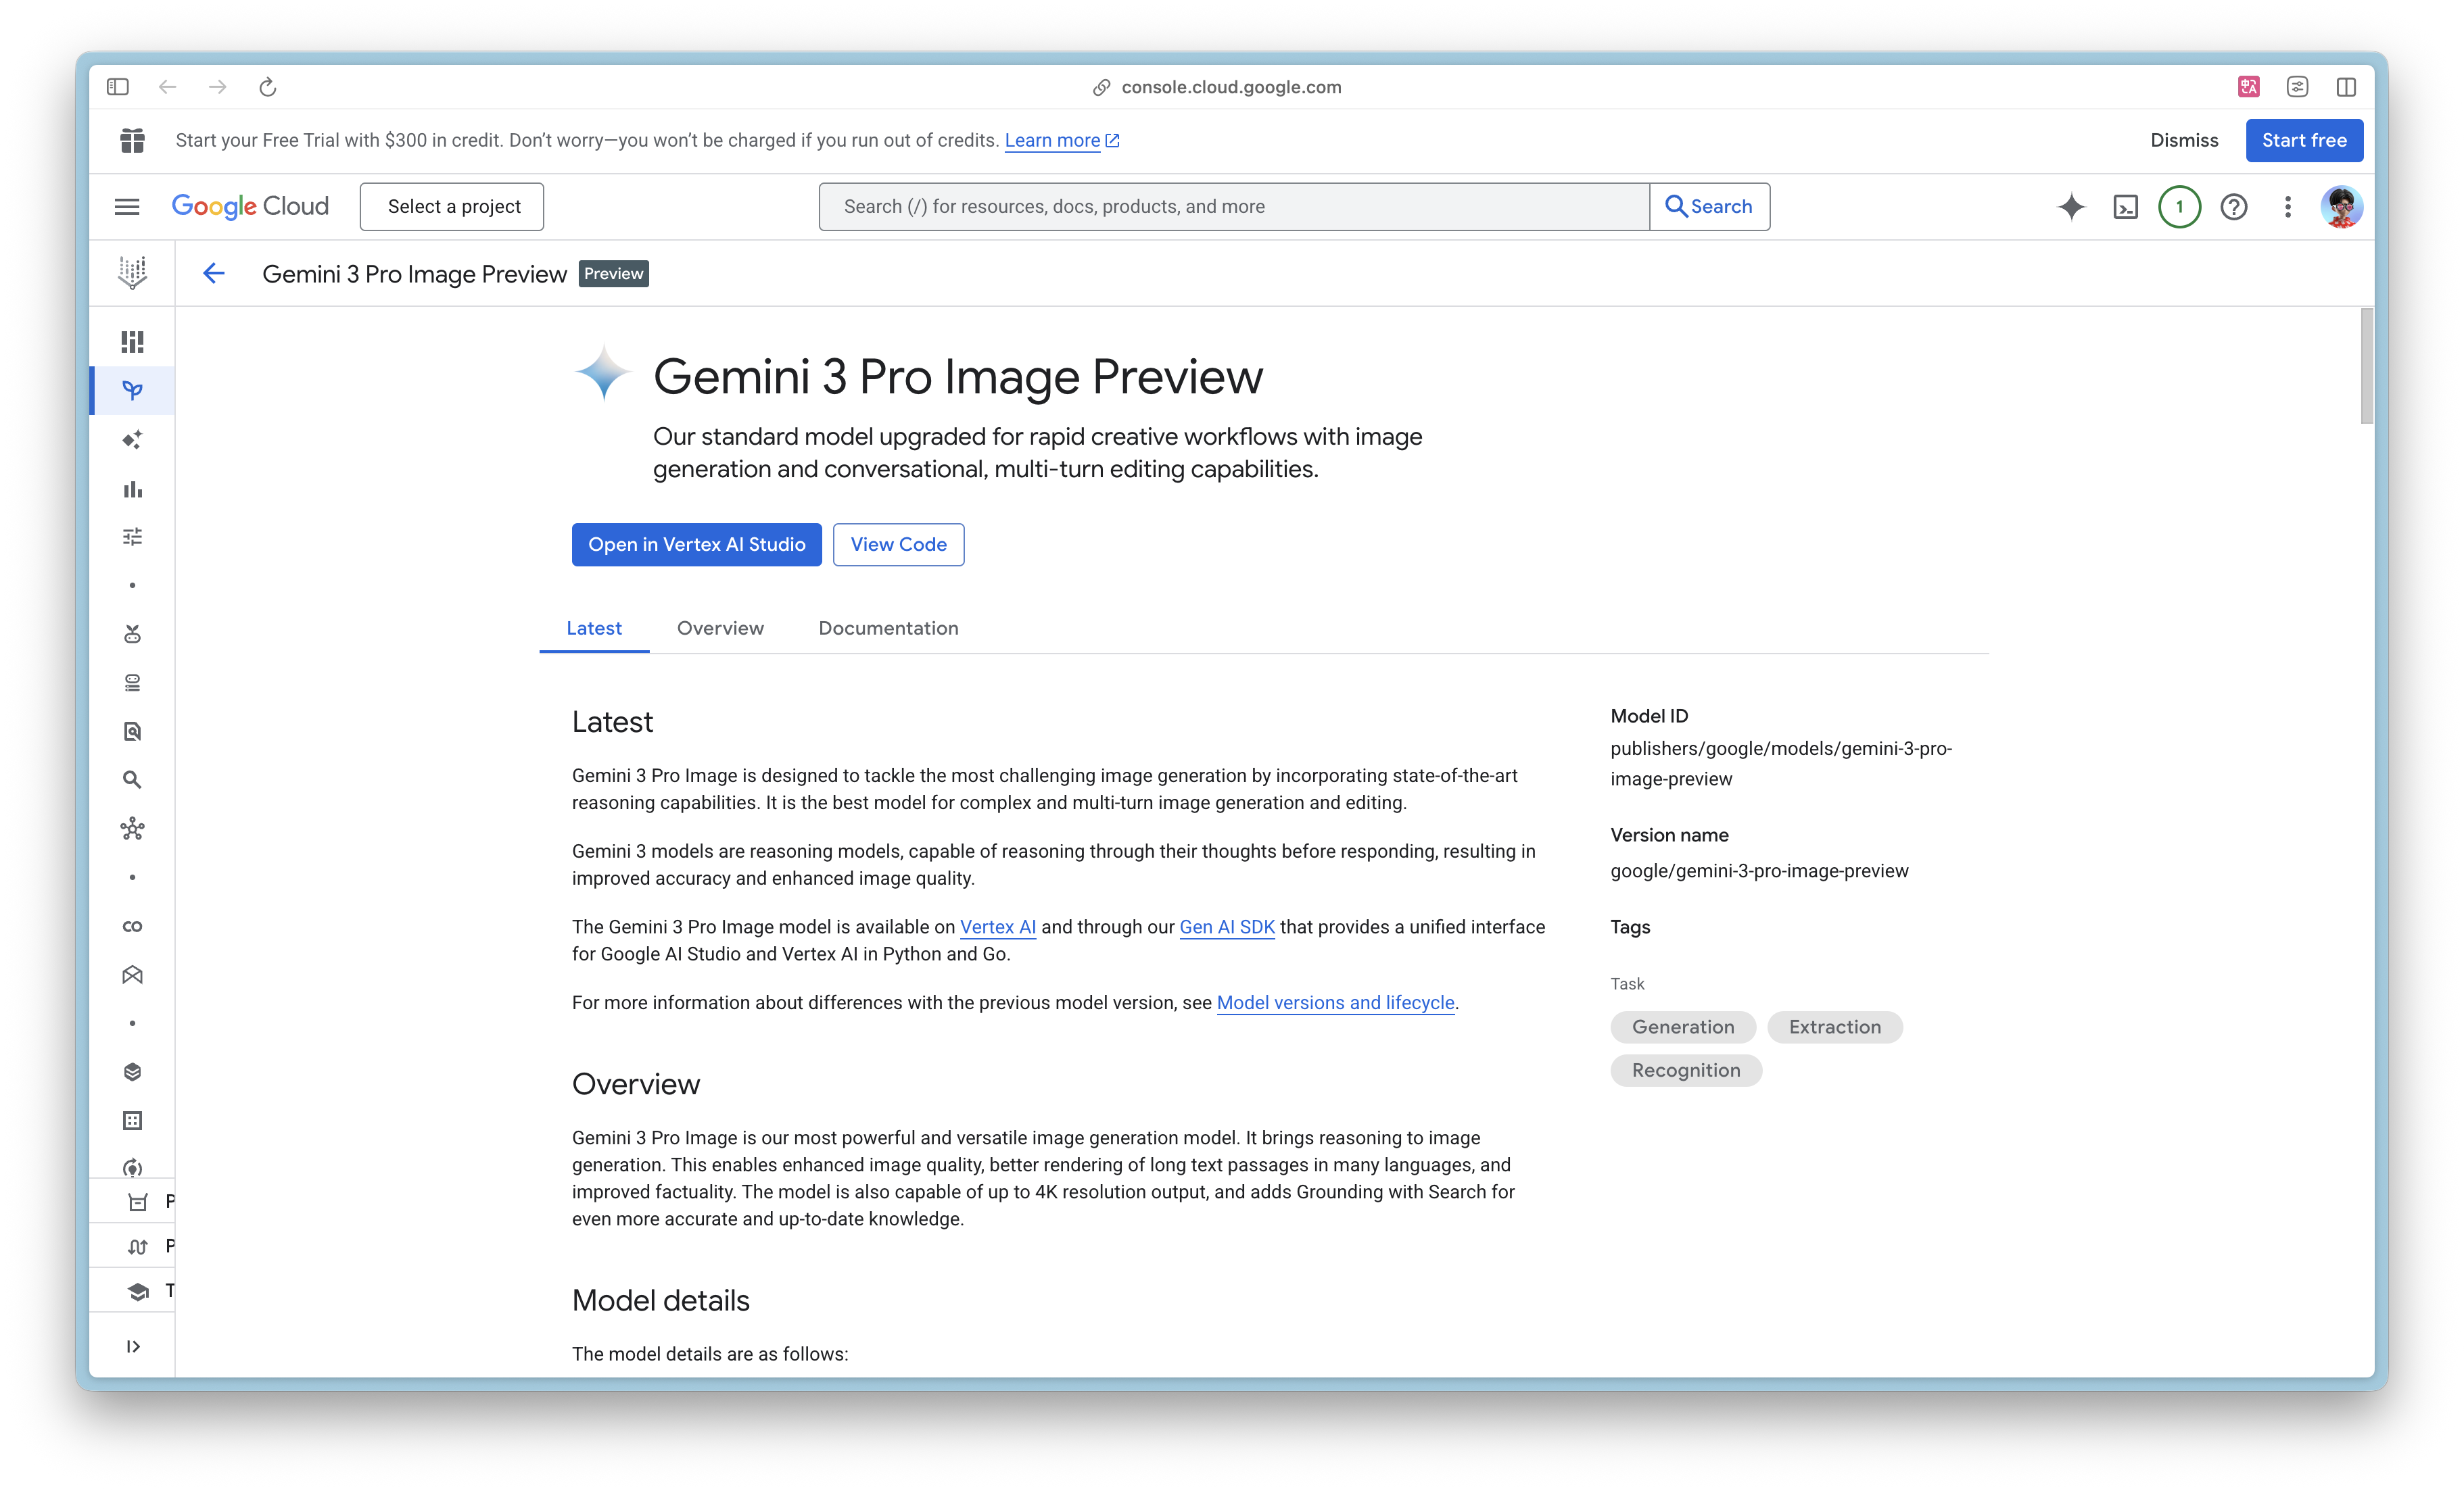Open the browser split view icon

[x=2346, y=87]
